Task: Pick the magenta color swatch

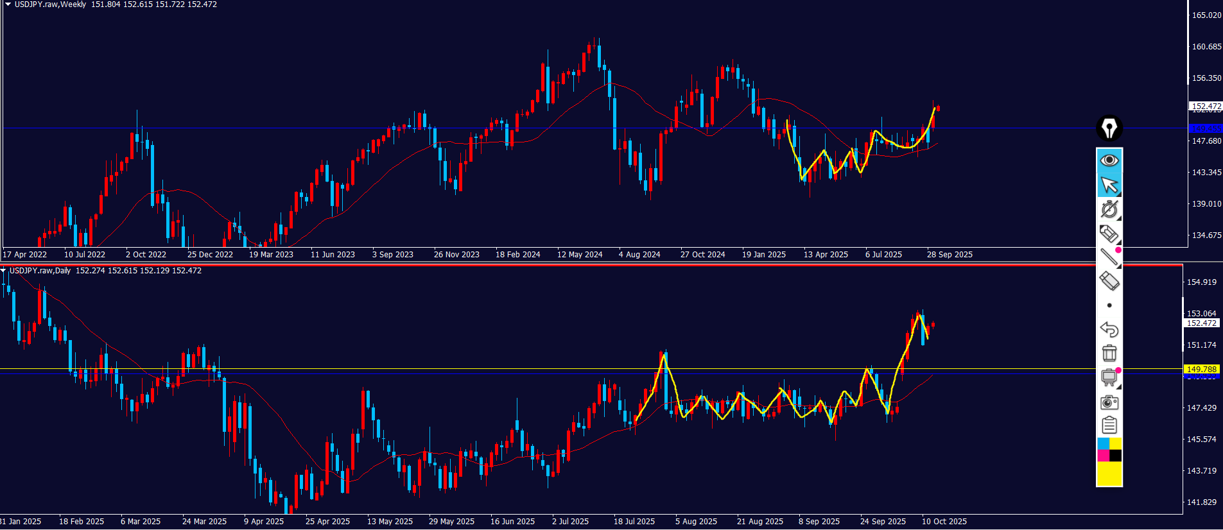Action: pyautogui.click(x=1103, y=456)
